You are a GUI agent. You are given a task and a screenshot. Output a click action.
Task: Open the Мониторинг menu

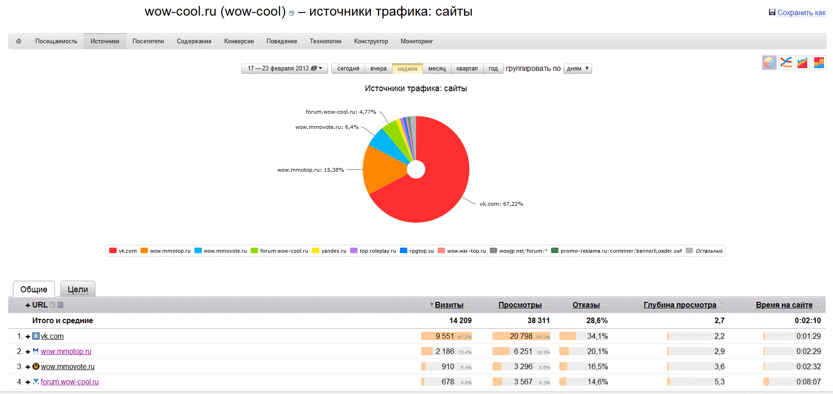coord(417,41)
